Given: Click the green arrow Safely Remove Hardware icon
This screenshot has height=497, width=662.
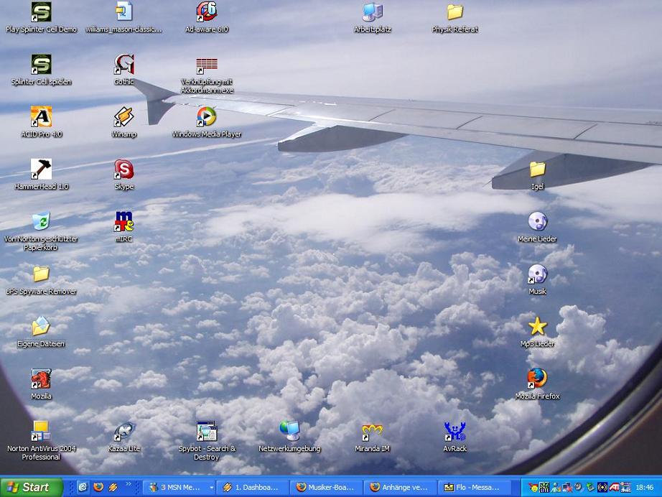Looking at the screenshot, I should point(590,487).
